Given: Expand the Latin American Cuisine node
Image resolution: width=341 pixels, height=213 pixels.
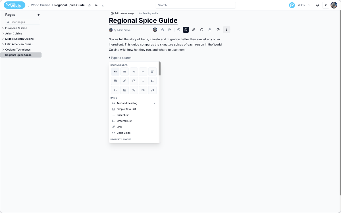Looking at the screenshot, I should pyautogui.click(x=3, y=44).
